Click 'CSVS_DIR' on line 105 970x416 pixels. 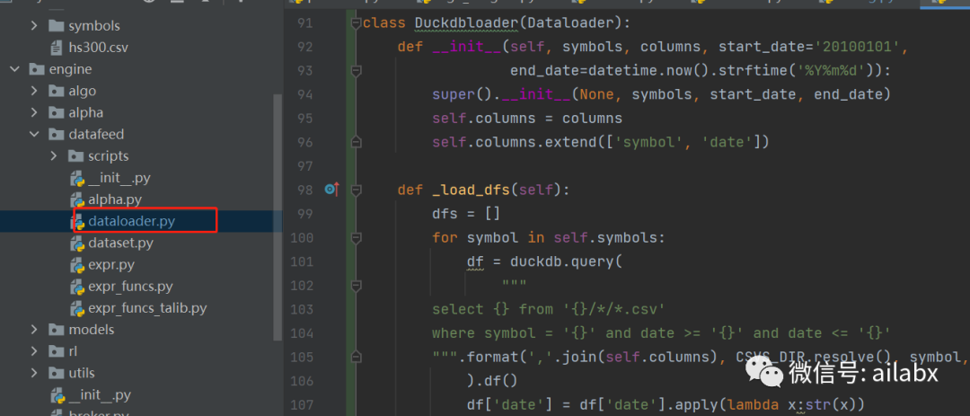[x=771, y=357]
